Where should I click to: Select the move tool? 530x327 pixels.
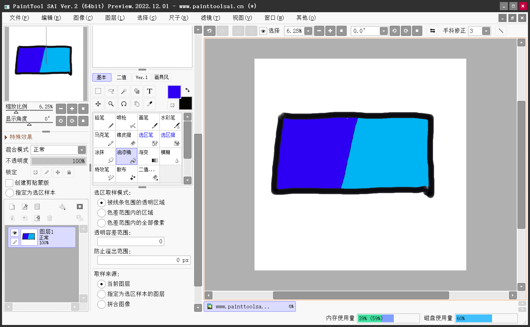coord(98,104)
